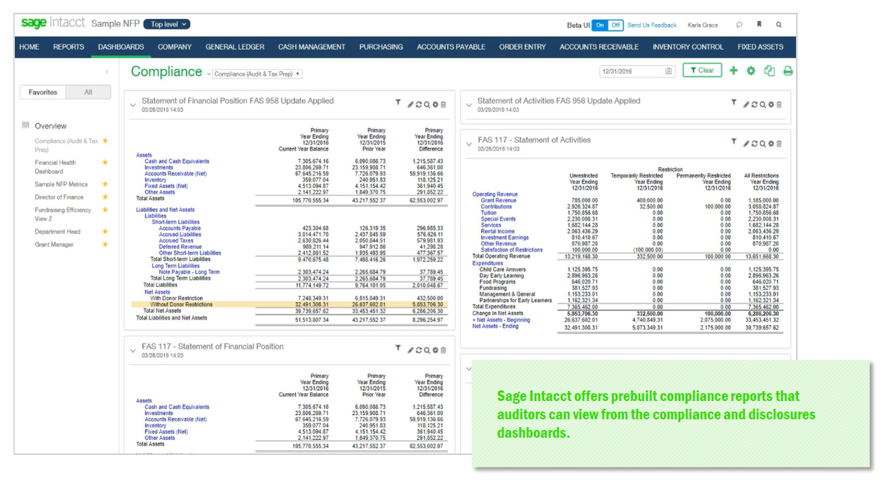Viewport: 888px width, 483px height.
Task: Print the dashboard with green printer icon
Action: pyautogui.click(x=788, y=71)
